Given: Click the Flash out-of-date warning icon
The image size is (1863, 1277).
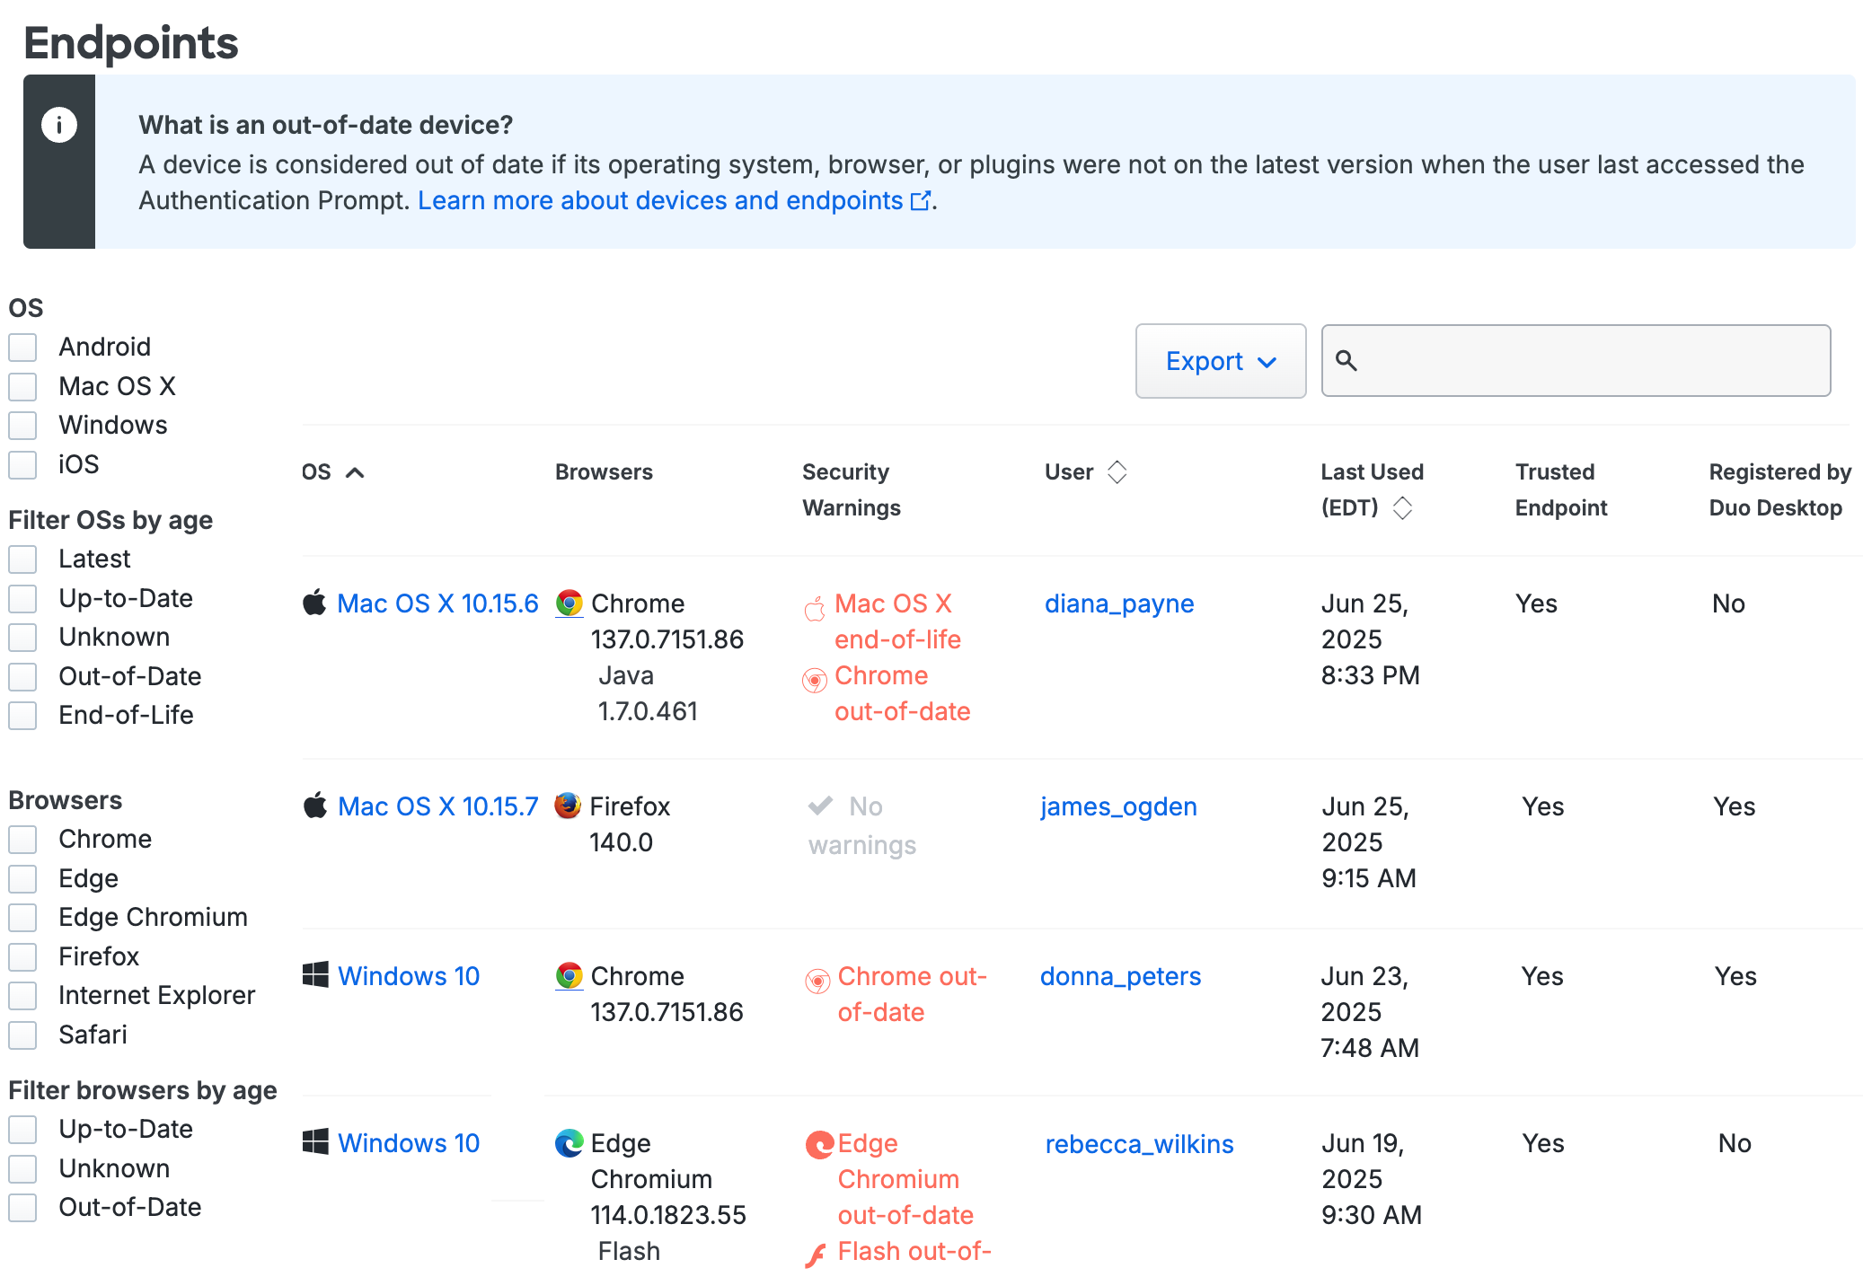Looking at the screenshot, I should (816, 1255).
